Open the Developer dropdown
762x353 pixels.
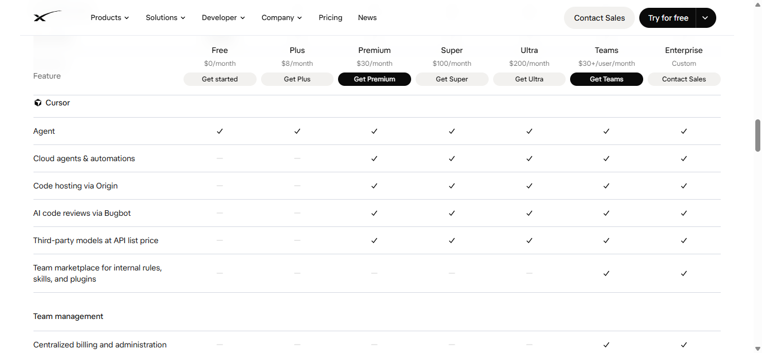pyautogui.click(x=224, y=17)
